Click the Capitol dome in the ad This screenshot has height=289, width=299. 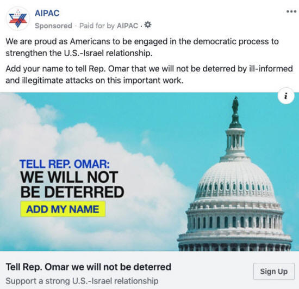(235, 191)
